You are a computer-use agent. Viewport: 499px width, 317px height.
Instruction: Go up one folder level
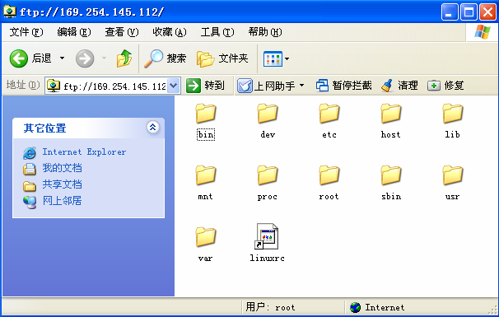[124, 58]
